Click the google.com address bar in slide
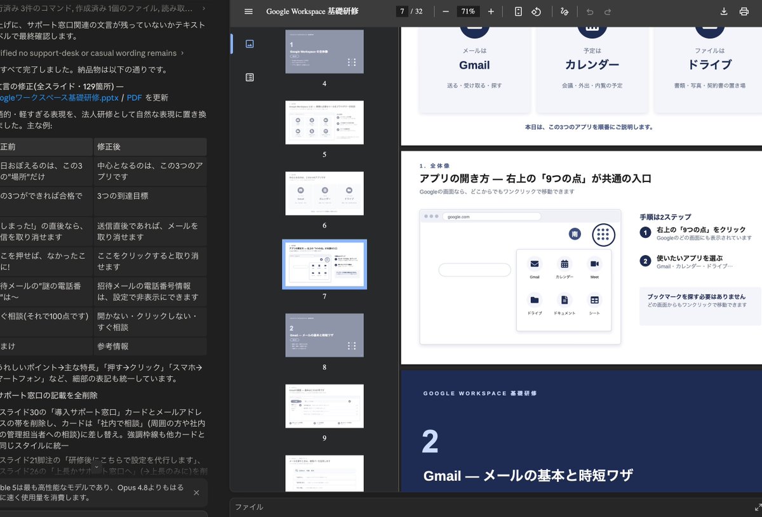This screenshot has height=517, width=762. tap(491, 216)
